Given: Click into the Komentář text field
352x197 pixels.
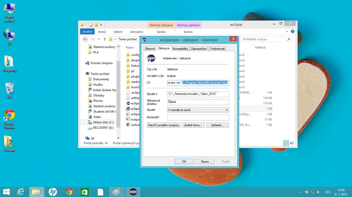Looking at the screenshot, I should pos(198,117).
